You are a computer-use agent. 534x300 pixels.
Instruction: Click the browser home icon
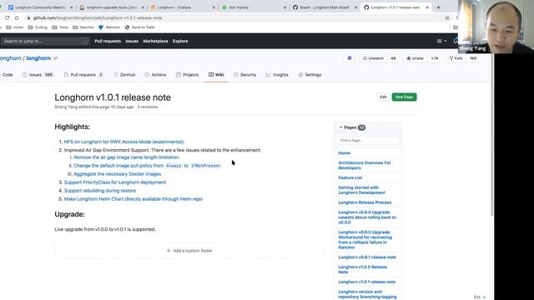(17, 17)
